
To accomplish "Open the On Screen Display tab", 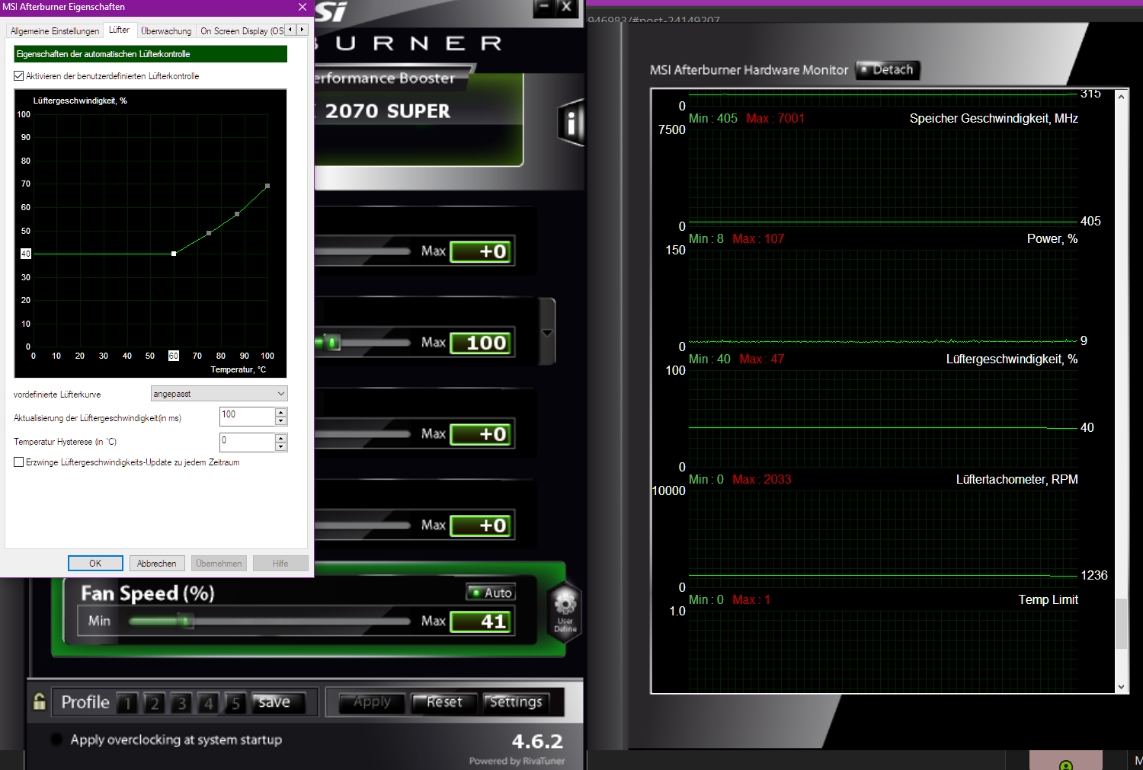I will click(241, 31).
